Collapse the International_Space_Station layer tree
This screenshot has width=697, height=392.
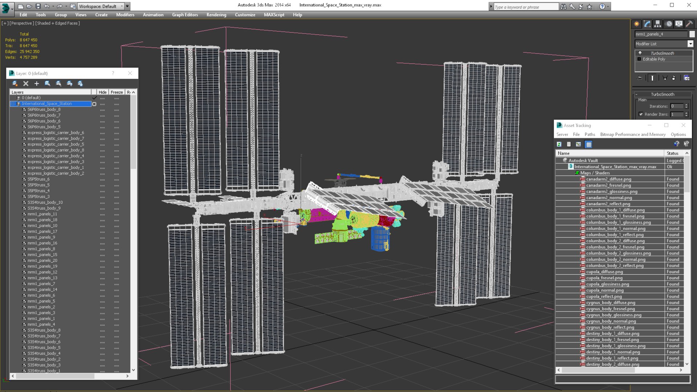[13, 104]
